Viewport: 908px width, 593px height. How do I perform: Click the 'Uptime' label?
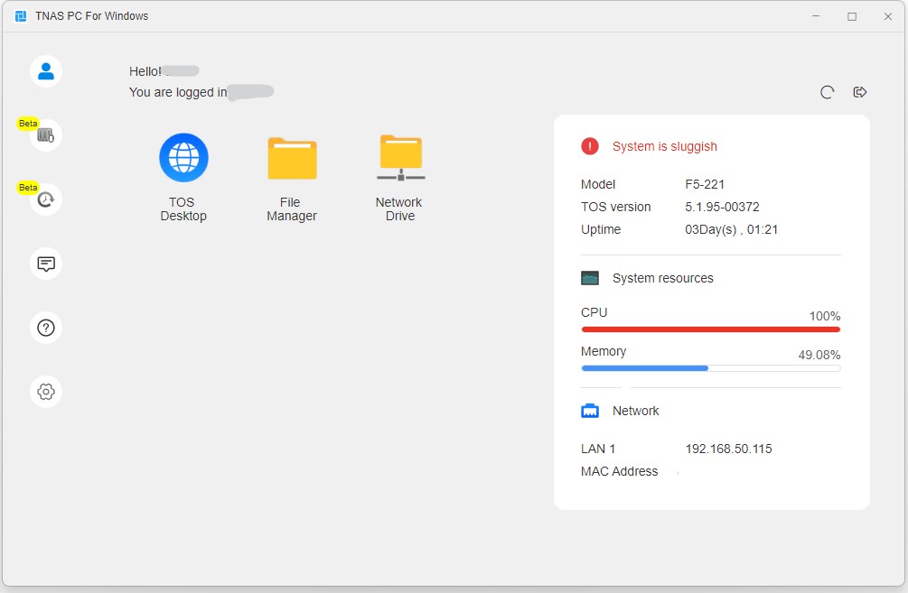coord(601,229)
